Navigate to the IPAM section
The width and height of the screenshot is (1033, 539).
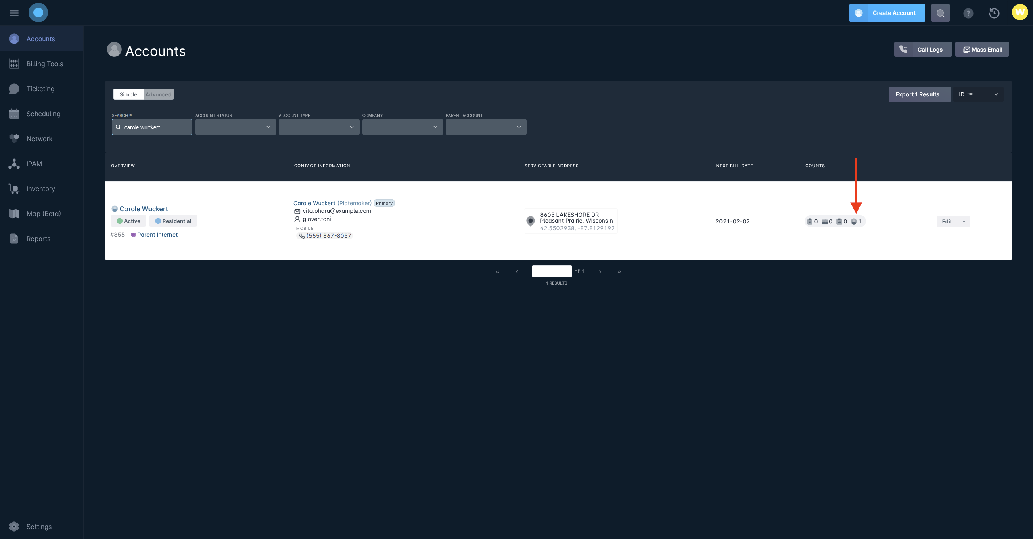coord(34,164)
